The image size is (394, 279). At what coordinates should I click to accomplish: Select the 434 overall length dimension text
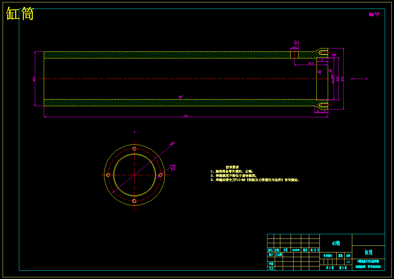186,116
